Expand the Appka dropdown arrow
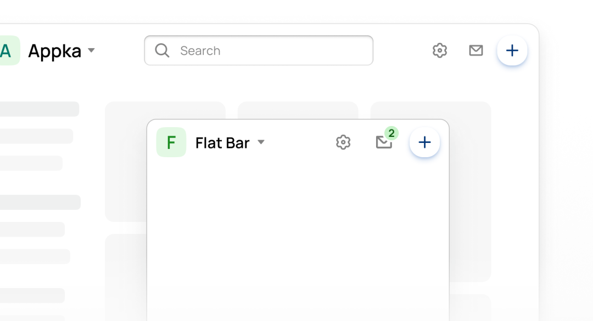Screen dimensions: 593x321 [91, 50]
